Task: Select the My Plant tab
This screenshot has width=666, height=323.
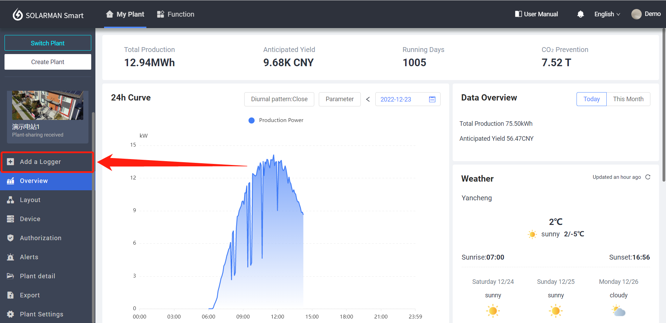Action: tap(125, 14)
